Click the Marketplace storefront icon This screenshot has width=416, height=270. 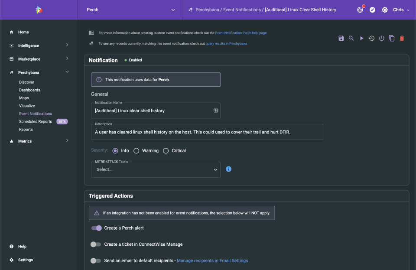click(x=11, y=59)
